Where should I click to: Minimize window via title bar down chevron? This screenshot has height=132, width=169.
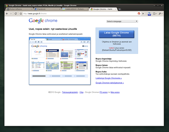tap(154, 5)
